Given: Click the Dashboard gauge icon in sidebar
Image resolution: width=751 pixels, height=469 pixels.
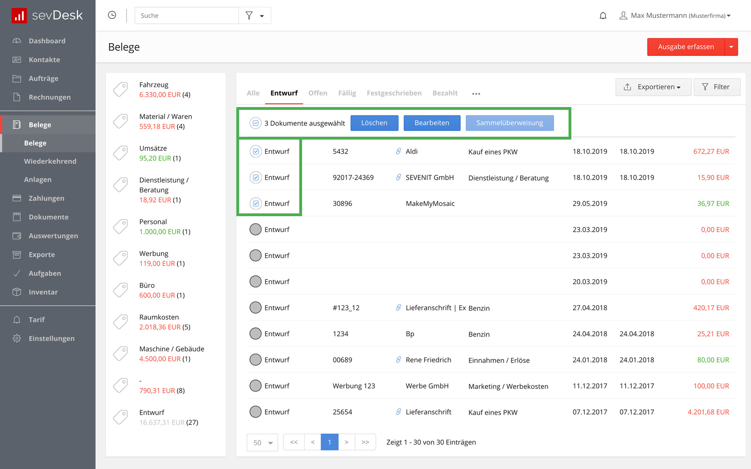Looking at the screenshot, I should click(x=17, y=41).
